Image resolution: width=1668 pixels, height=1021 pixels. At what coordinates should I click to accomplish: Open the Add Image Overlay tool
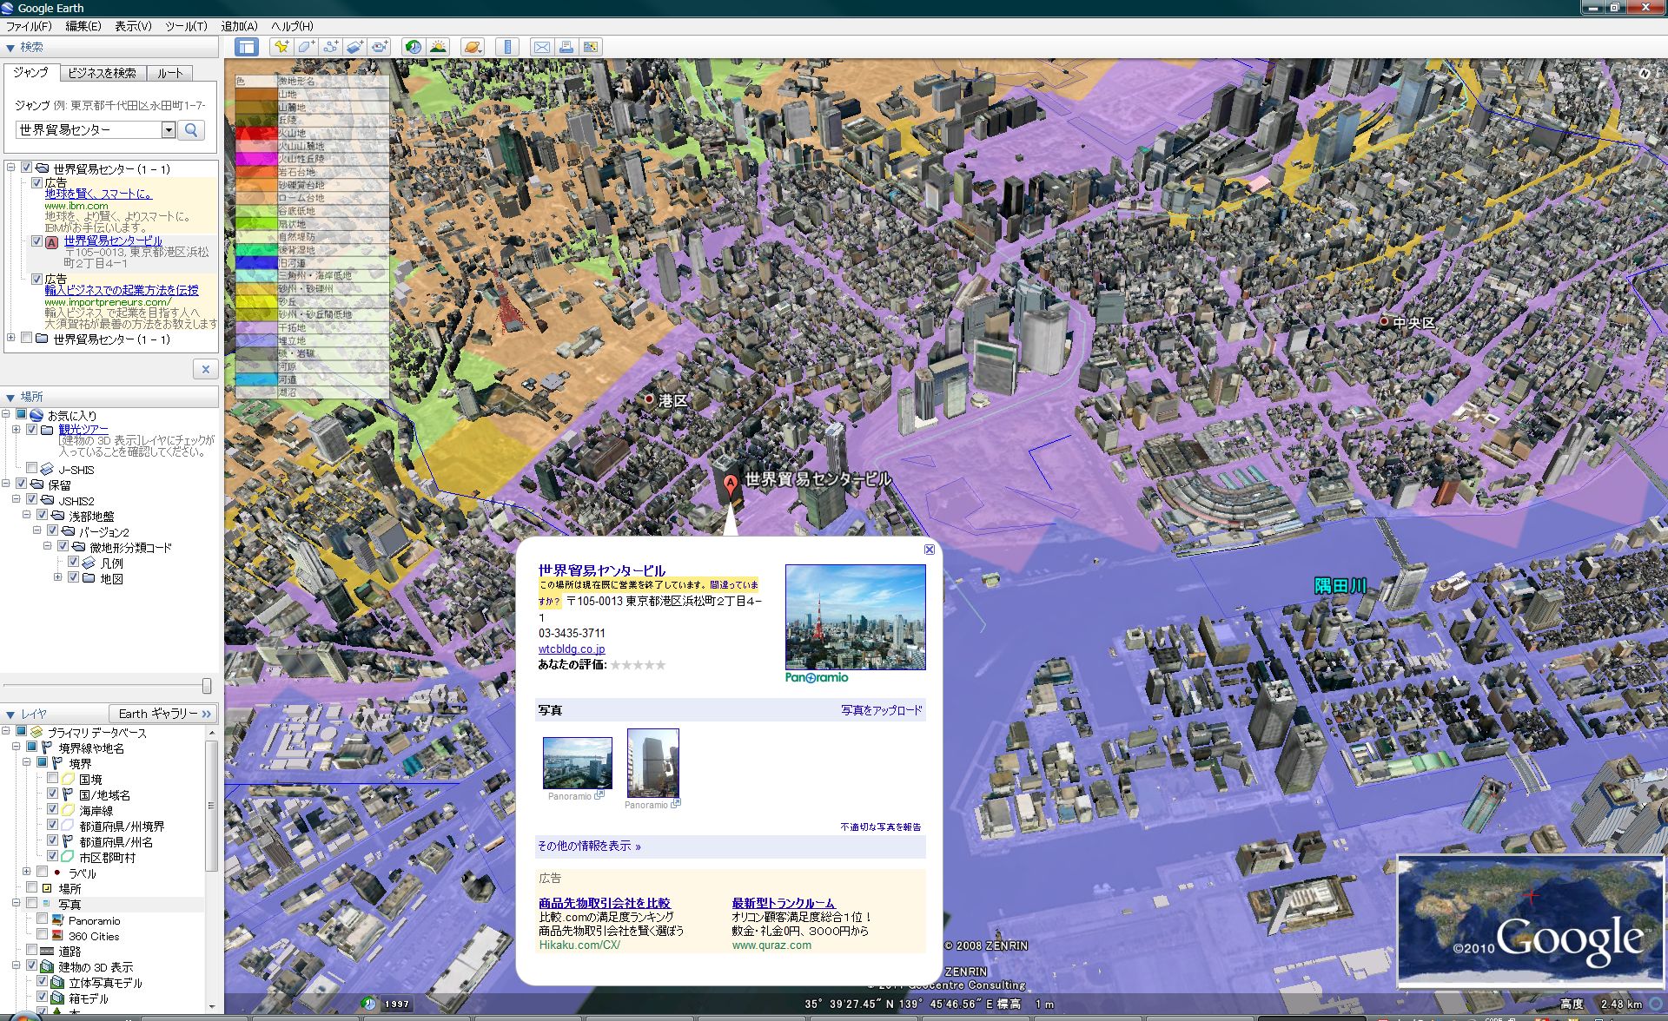(354, 46)
